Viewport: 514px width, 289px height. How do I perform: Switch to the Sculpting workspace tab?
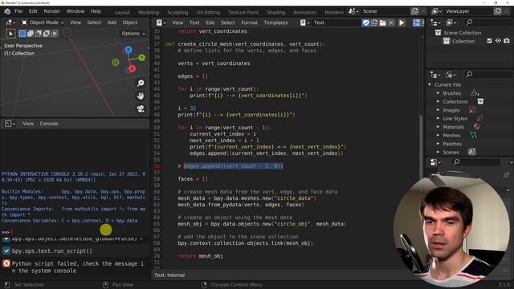click(177, 12)
